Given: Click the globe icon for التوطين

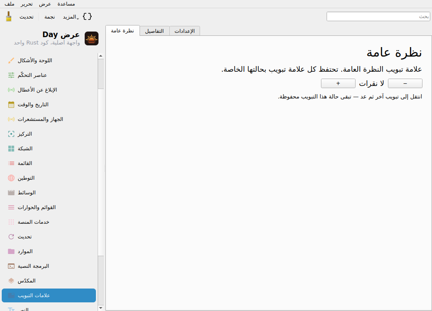Looking at the screenshot, I should pos(11,178).
